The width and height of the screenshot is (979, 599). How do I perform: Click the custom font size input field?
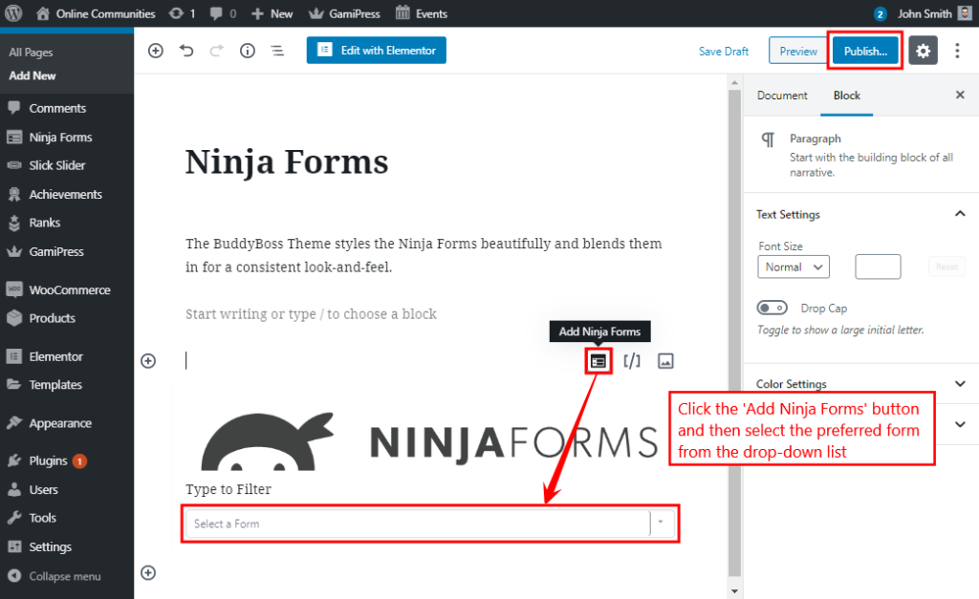click(877, 267)
